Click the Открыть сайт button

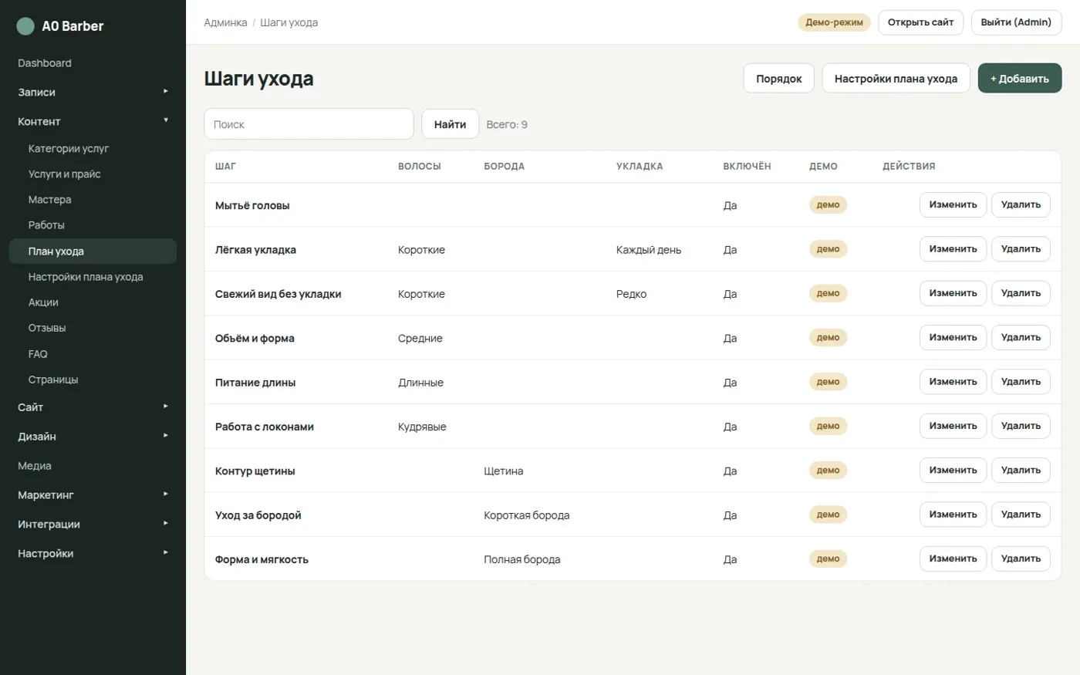tap(920, 22)
